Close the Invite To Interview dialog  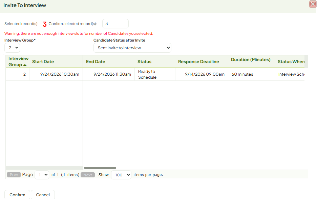click(313, 4)
